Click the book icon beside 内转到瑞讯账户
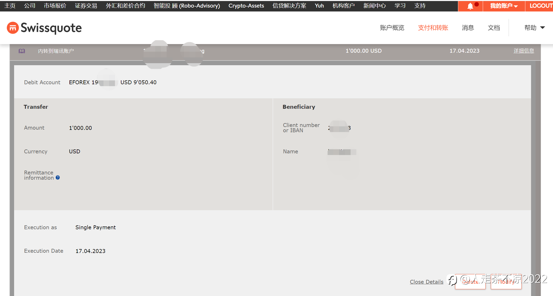Image resolution: width=553 pixels, height=296 pixels. coord(22,51)
